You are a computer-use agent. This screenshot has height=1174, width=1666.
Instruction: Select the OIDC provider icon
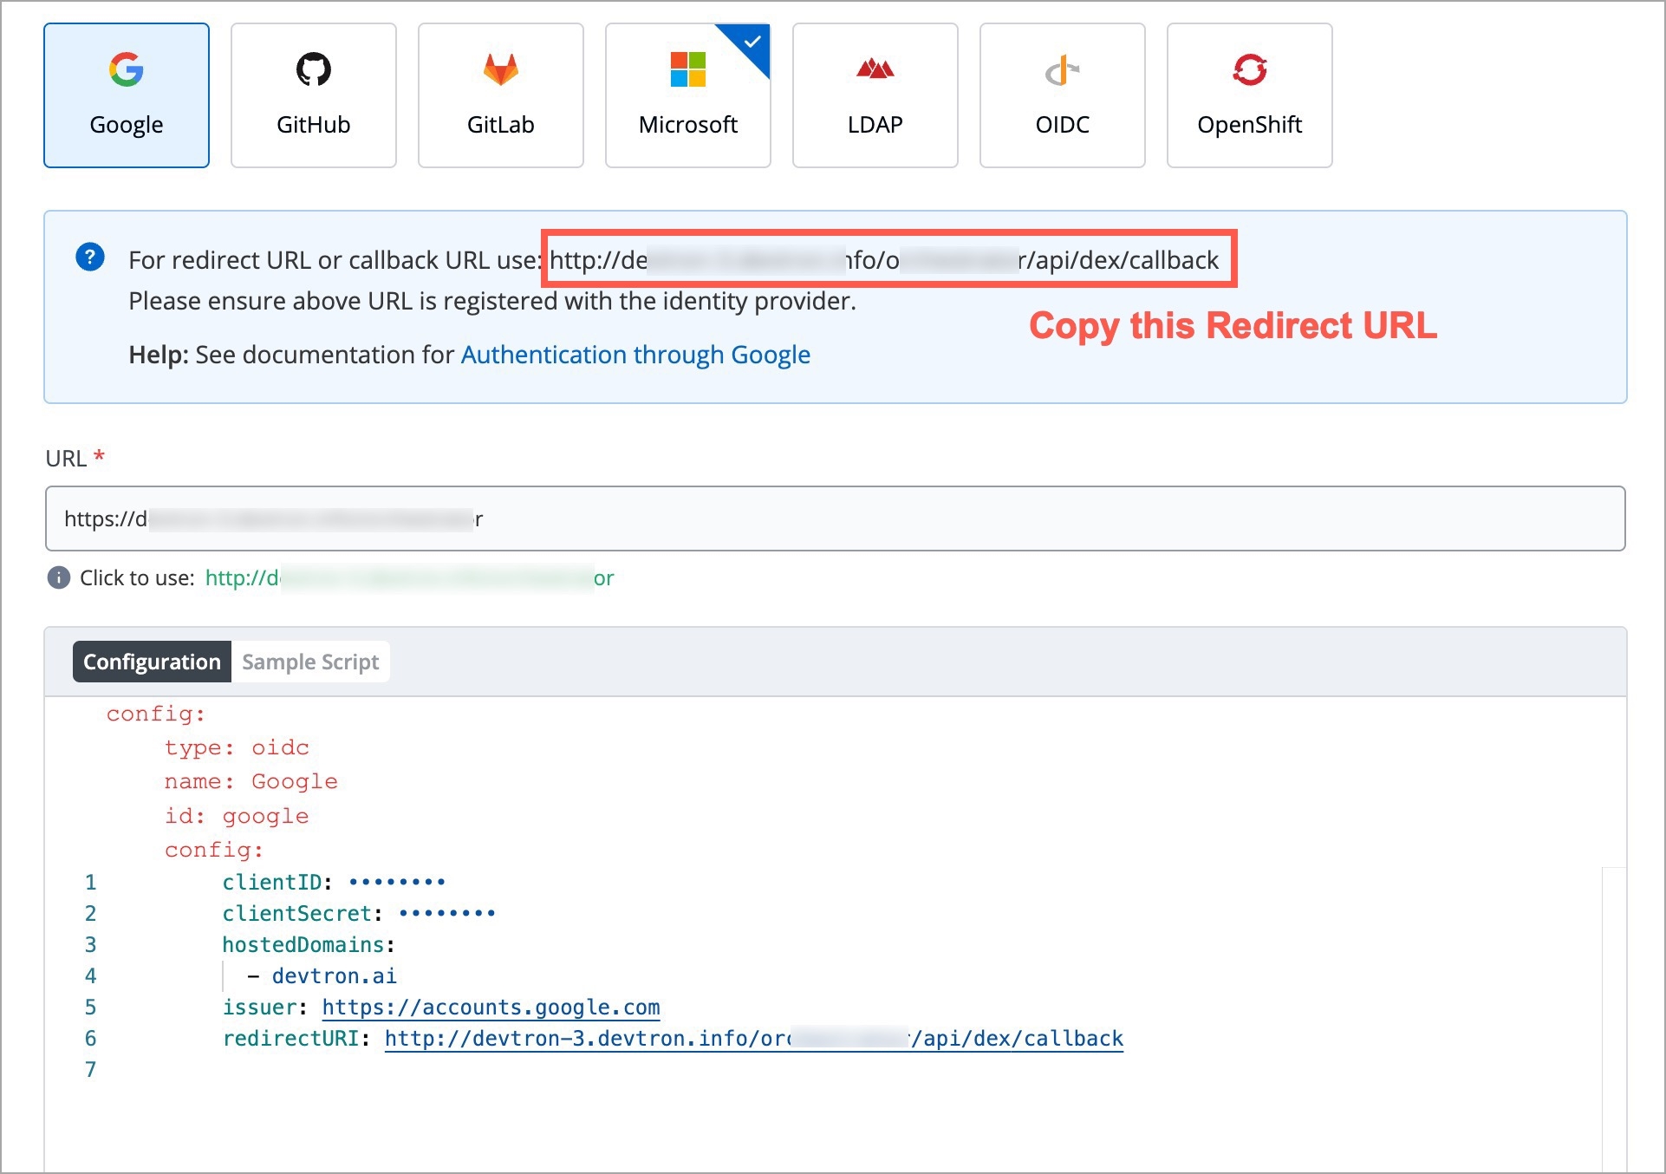[x=1062, y=71]
